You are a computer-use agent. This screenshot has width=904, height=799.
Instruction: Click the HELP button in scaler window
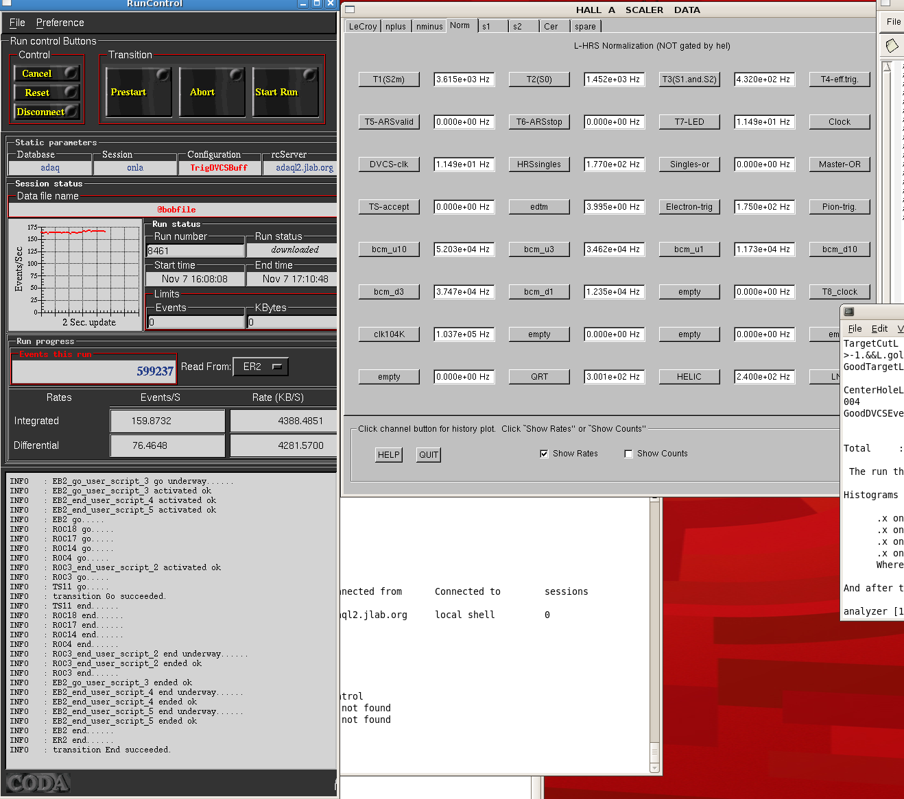point(389,455)
